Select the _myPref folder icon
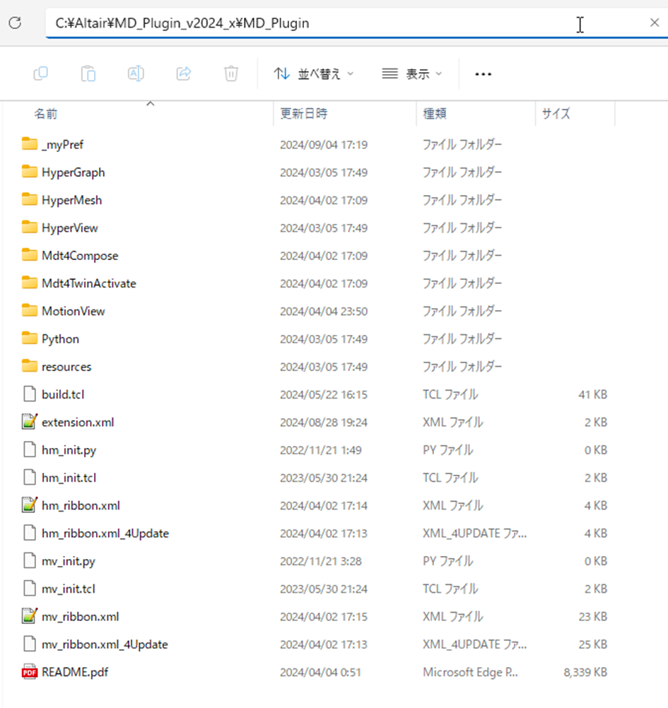Image resolution: width=668 pixels, height=708 pixels. 30,144
